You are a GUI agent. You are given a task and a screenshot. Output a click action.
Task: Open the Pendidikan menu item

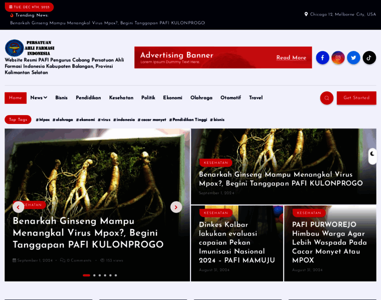[x=88, y=97]
